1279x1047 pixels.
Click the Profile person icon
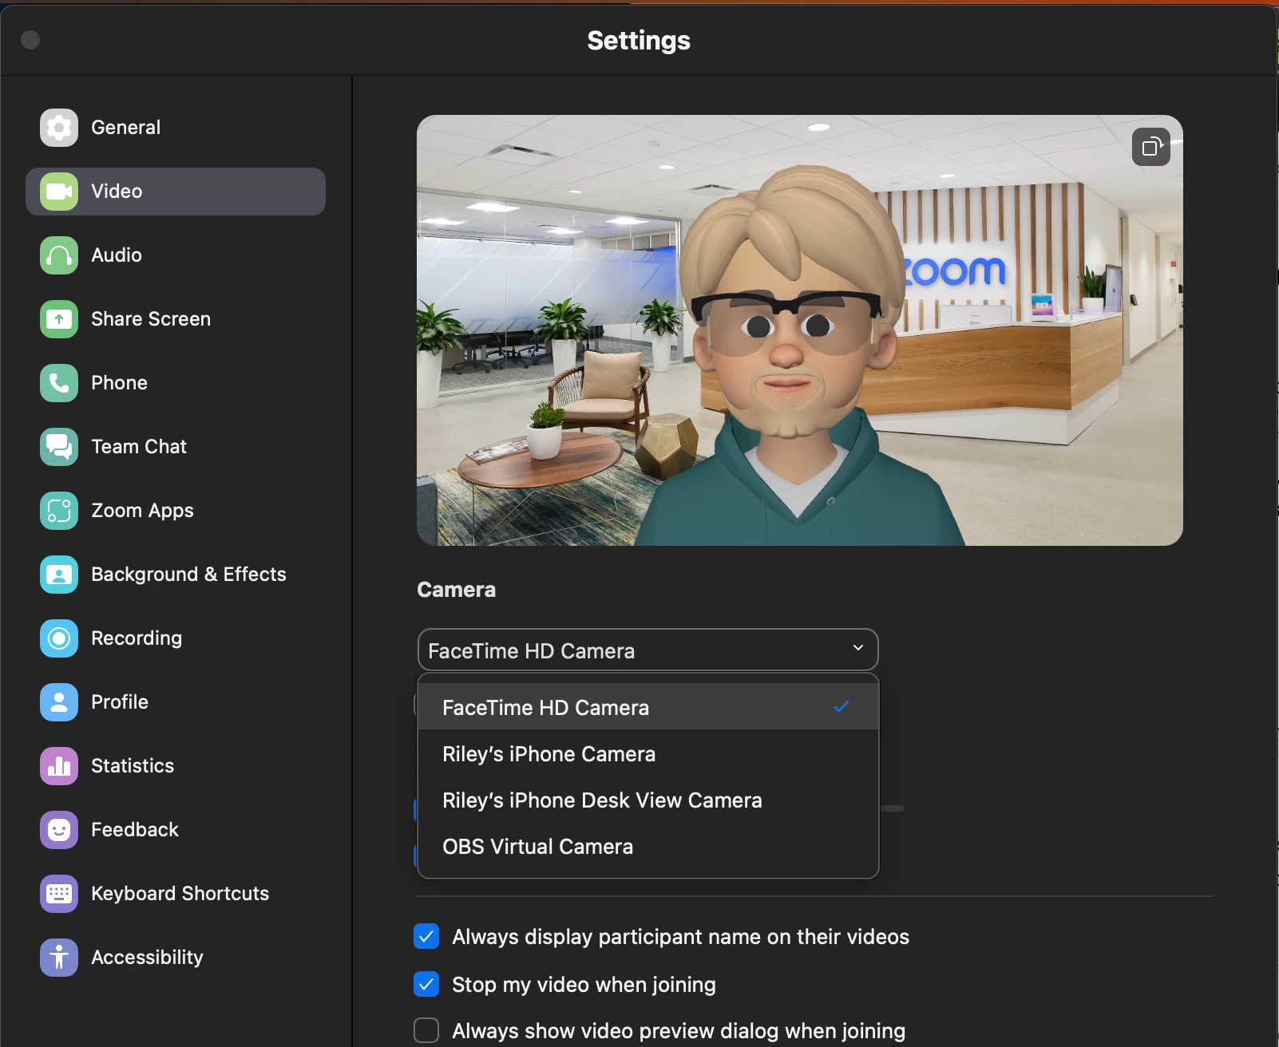coord(59,702)
